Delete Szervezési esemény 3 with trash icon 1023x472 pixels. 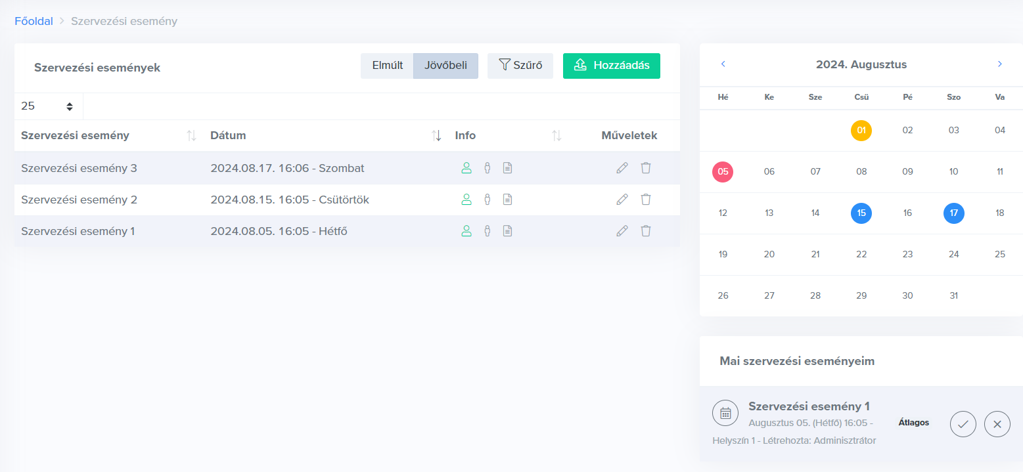tap(646, 168)
